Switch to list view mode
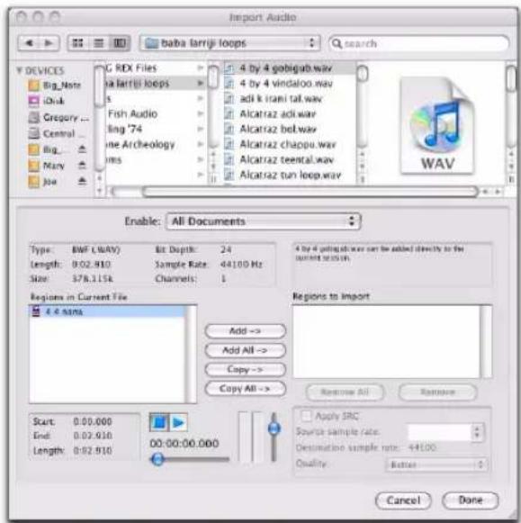Viewport: 521px width, 523px height. pyautogui.click(x=99, y=43)
